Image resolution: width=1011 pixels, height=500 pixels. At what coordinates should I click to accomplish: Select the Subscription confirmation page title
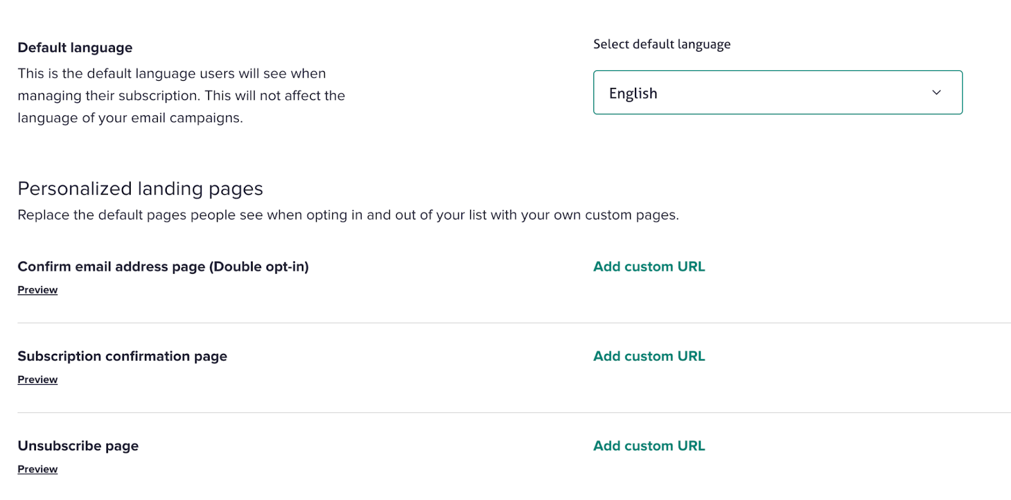122,357
